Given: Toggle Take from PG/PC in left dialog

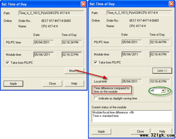Looking at the screenshot, I should coord(8,63).
